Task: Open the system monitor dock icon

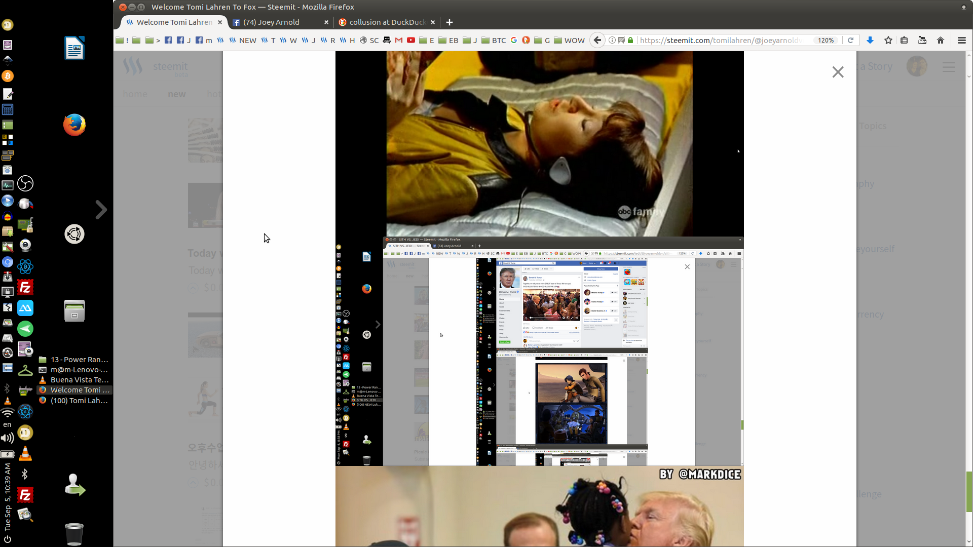Action: point(8,185)
